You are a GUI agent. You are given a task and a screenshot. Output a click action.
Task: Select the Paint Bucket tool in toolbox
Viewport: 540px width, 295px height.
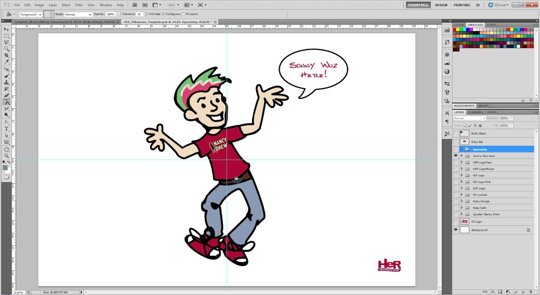click(6, 102)
